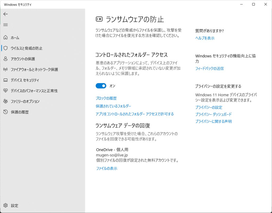Image resolution: width=272 pixels, height=213 pixels.
Task: Click the person icon for アカウントの保護
Action: pos(6,59)
